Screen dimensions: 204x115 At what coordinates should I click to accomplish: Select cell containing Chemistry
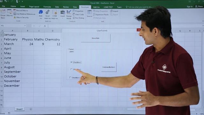(53, 39)
